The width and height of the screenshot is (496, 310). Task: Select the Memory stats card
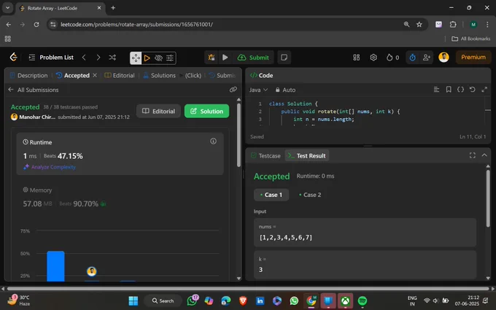(x=120, y=197)
